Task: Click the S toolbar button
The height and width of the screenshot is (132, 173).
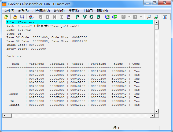Action: [x=41, y=17]
